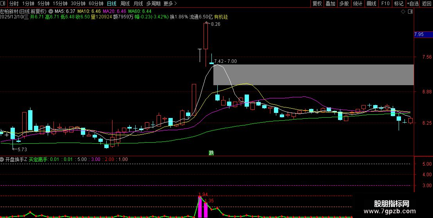The image size is (433, 218).
Task: Click the 5.00 indicator axis label
Action: pyautogui.click(x=427, y=164)
